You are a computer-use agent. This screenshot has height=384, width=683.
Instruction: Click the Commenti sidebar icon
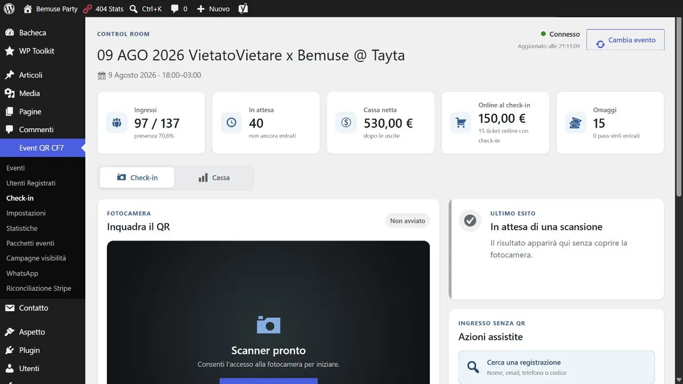pos(10,130)
